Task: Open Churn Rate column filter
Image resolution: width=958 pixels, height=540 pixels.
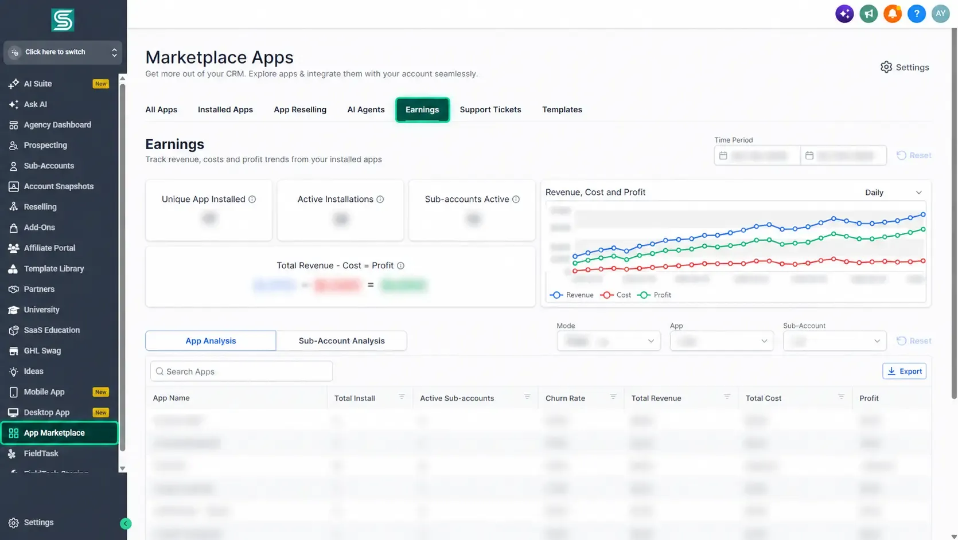Action: (613, 397)
